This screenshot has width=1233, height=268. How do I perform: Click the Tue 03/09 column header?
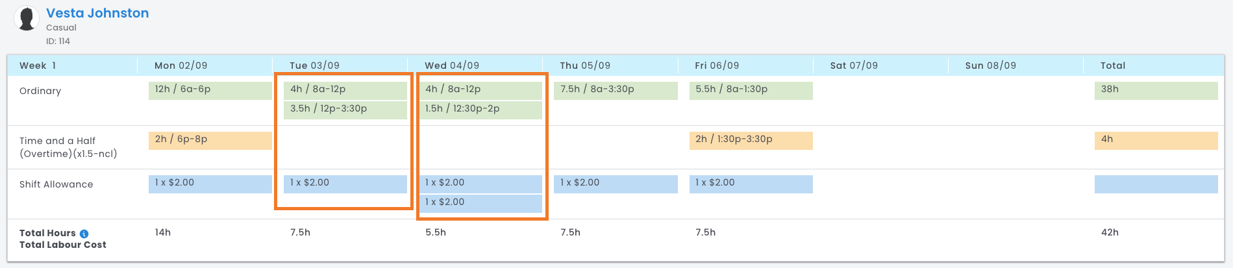314,66
